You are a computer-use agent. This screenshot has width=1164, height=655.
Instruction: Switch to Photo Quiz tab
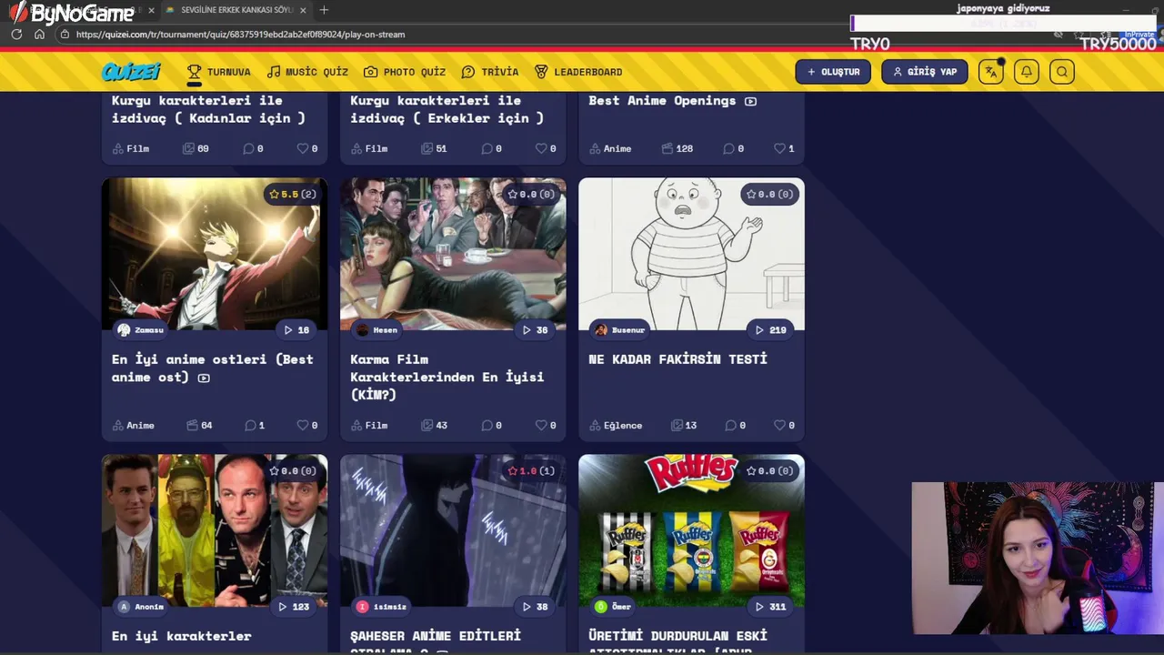[405, 72]
